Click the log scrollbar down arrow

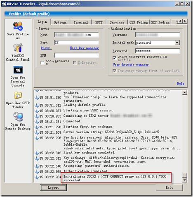click(x=185, y=180)
